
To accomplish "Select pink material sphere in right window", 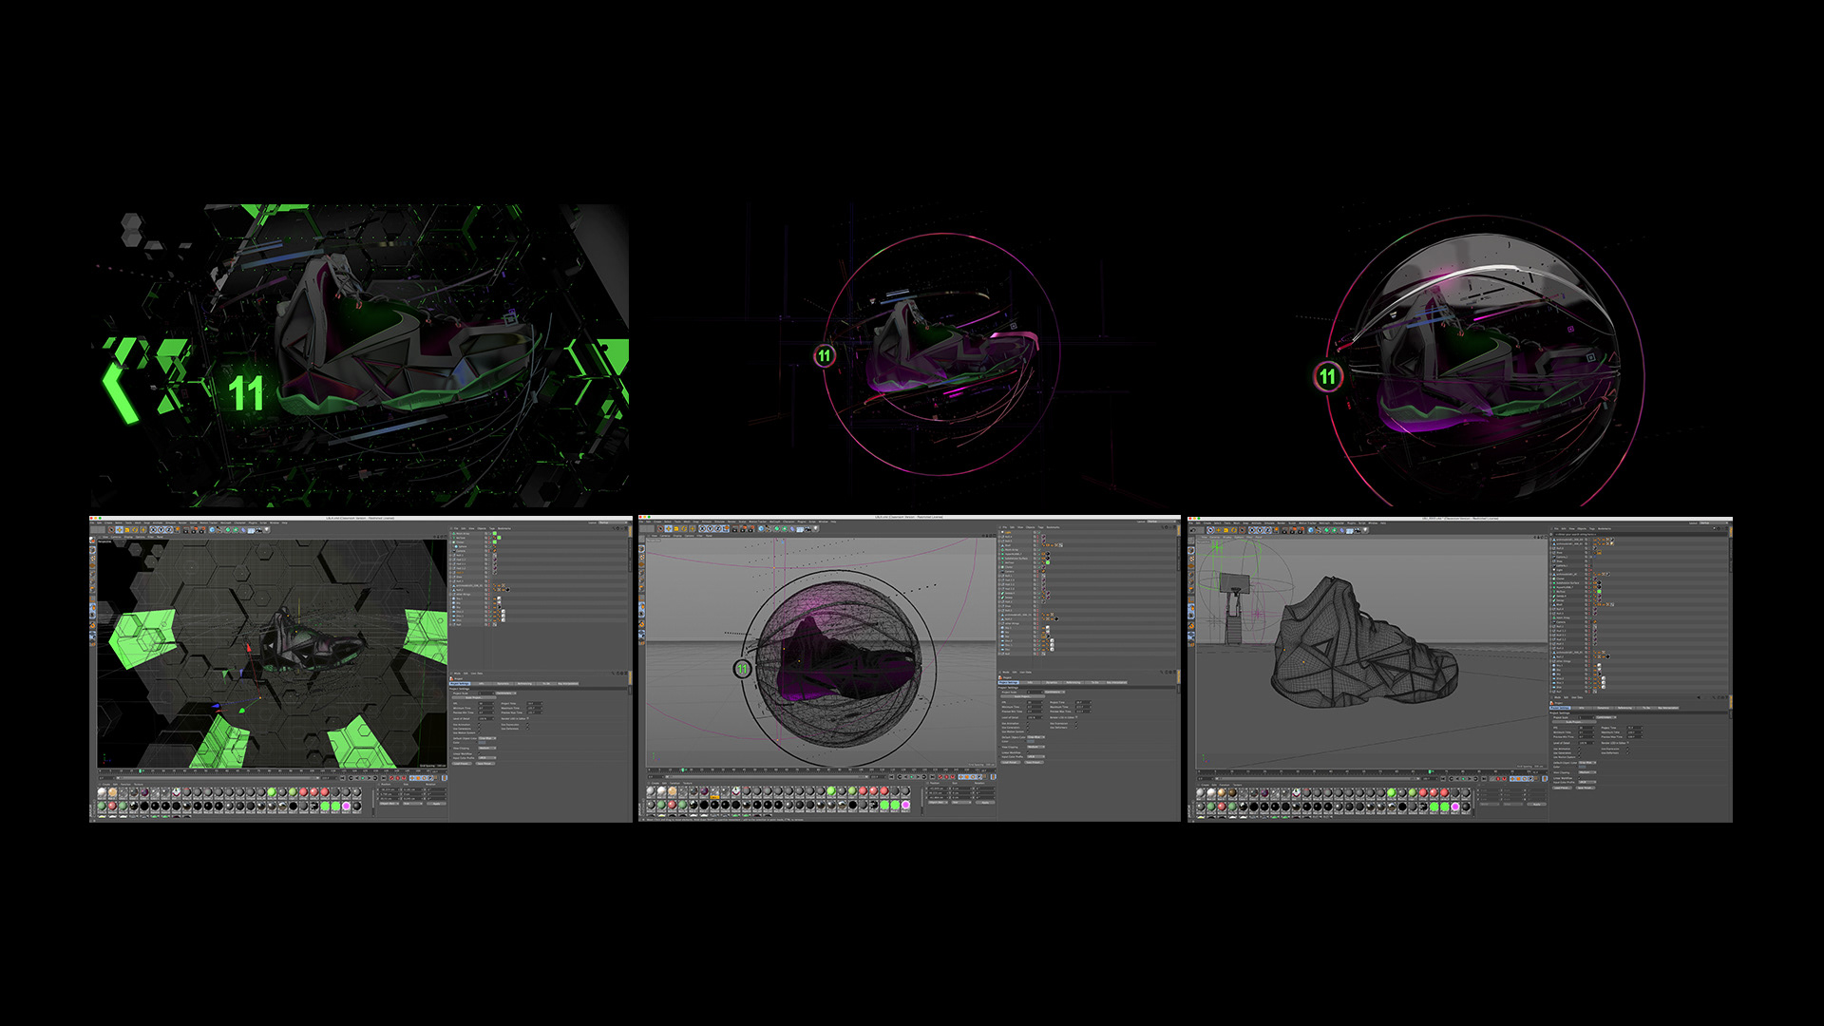I will 1455,807.
